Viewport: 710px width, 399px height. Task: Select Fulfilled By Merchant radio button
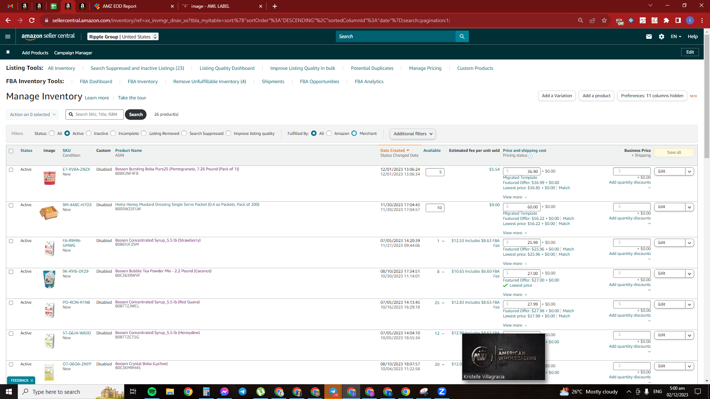354,133
